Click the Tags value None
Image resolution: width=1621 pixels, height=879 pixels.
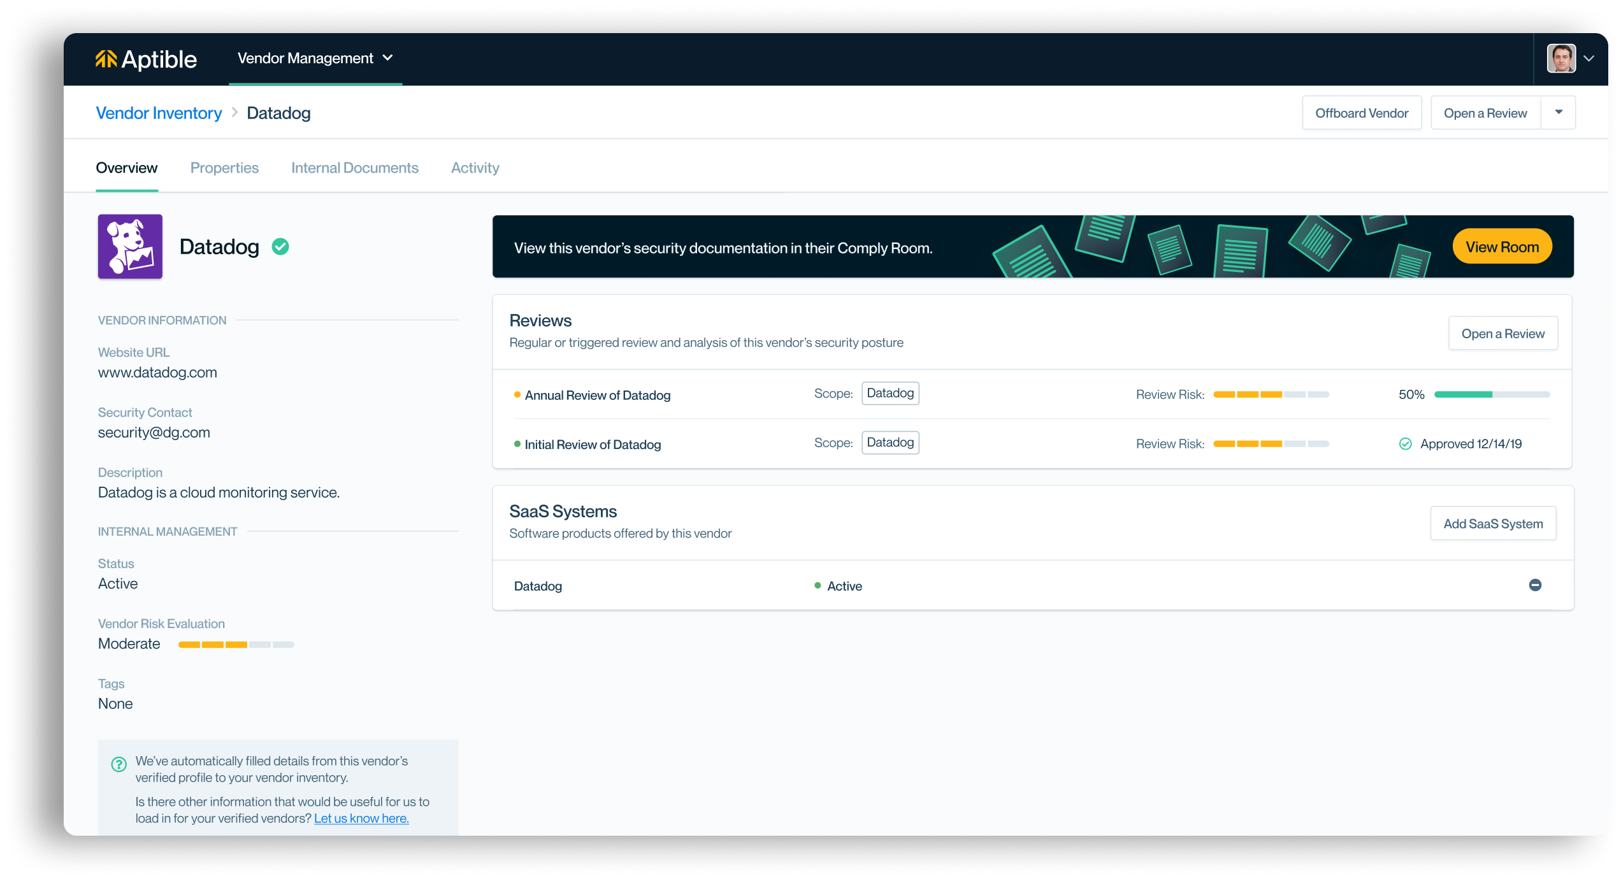[x=115, y=704]
